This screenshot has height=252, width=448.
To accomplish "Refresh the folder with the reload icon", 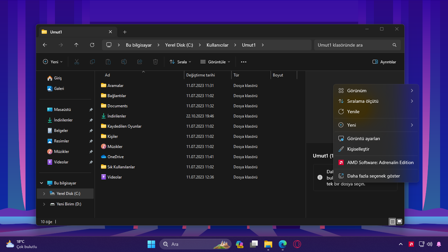I will tap(92, 45).
